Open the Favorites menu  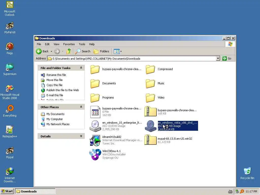69,44
